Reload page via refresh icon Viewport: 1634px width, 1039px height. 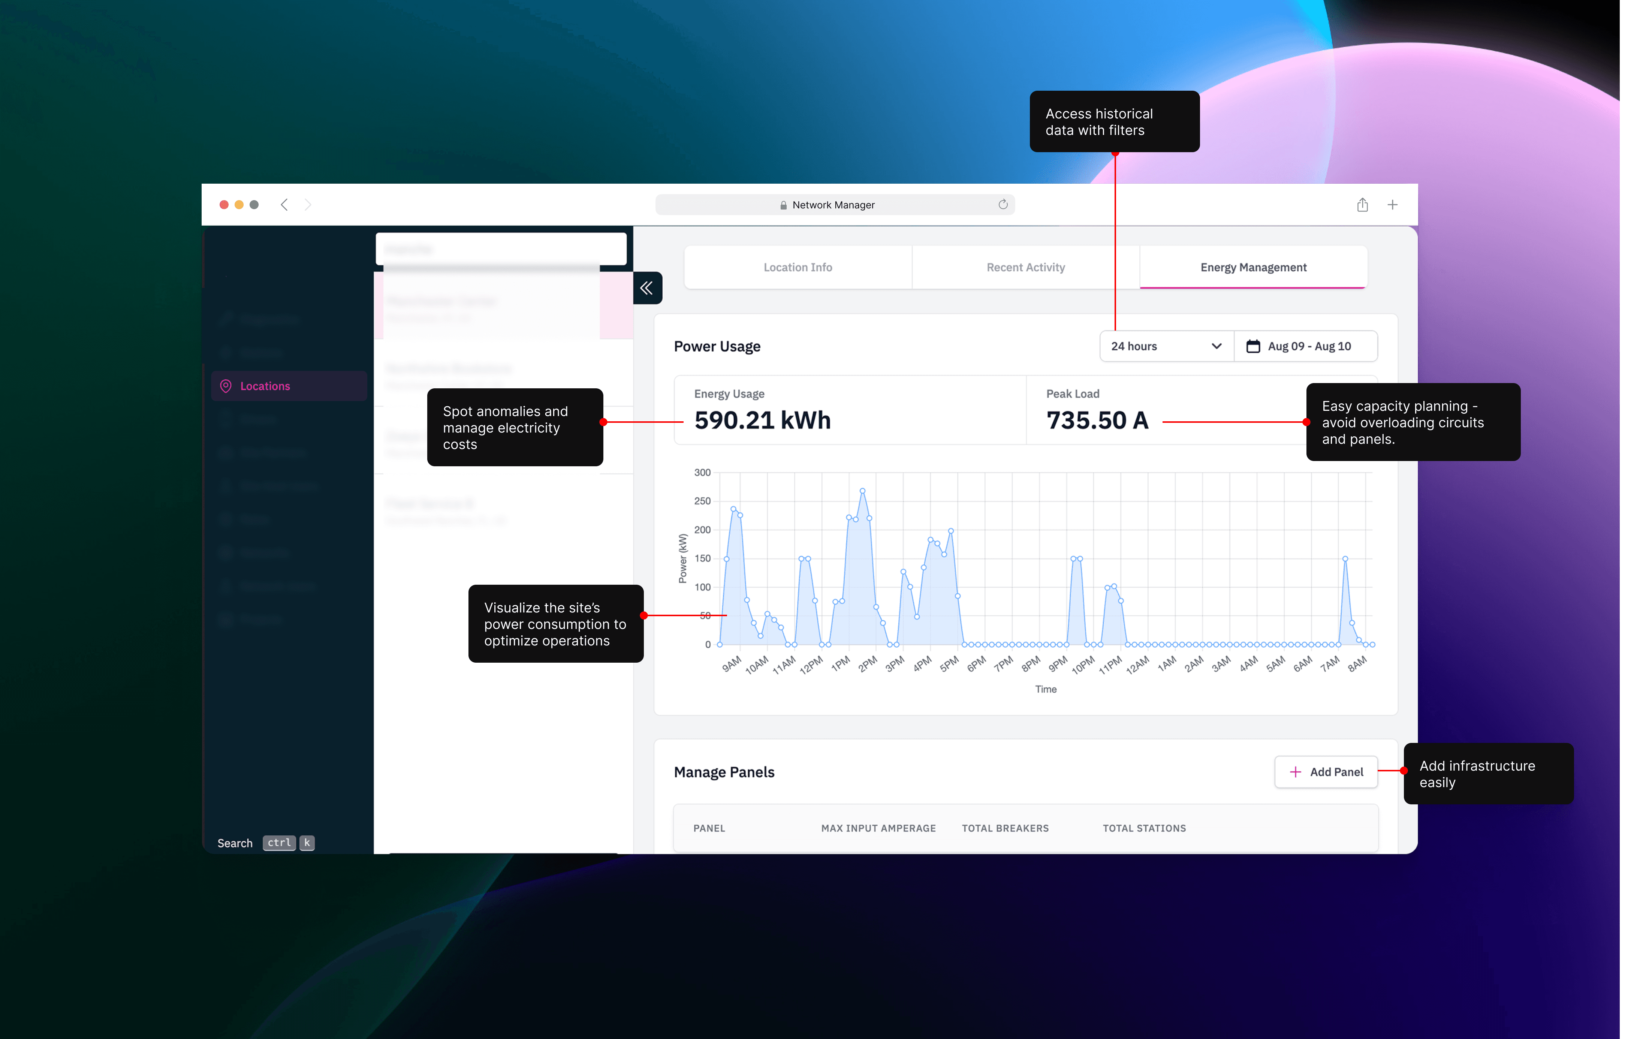tap(1002, 204)
